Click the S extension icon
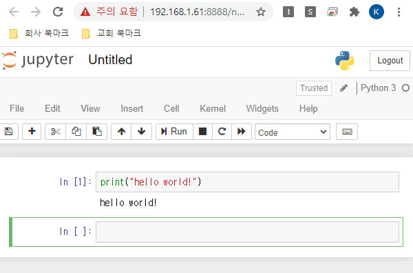The height and width of the screenshot is (273, 413). (x=310, y=12)
